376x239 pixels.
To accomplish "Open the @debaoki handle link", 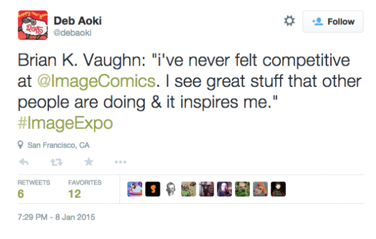I will [73, 33].
